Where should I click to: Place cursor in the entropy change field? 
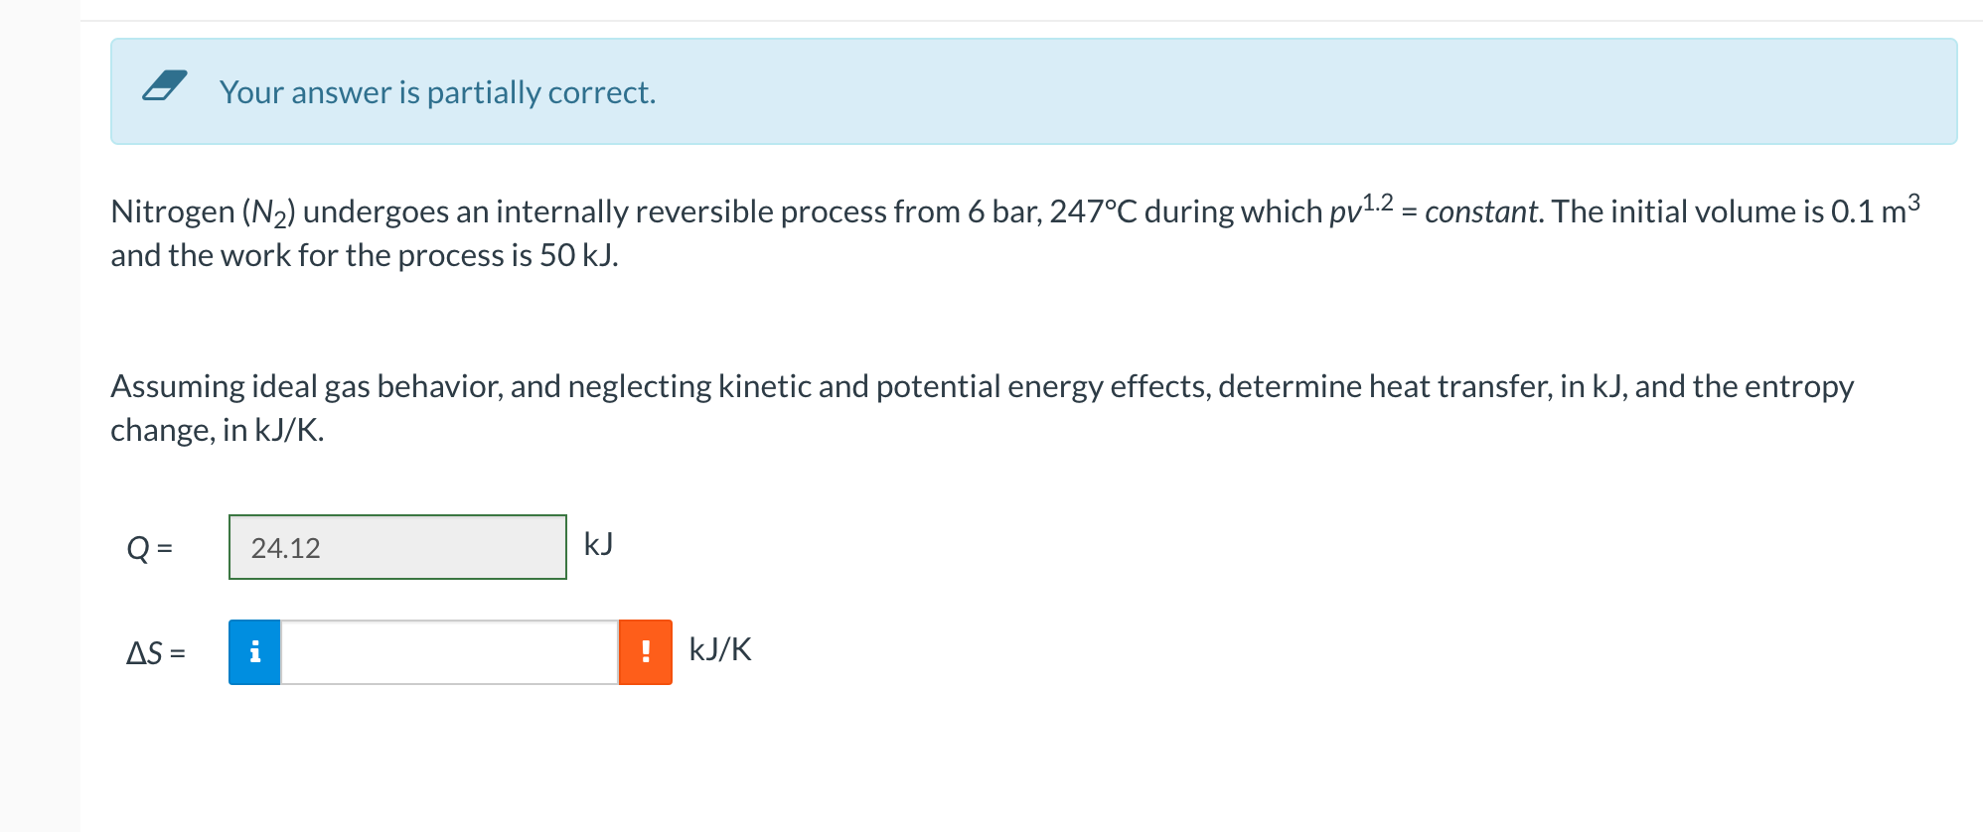pos(447,652)
